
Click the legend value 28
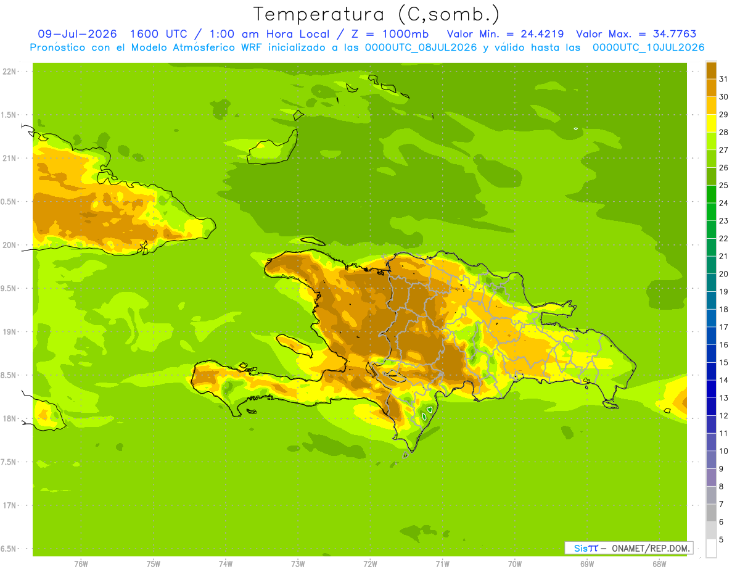pos(724,131)
